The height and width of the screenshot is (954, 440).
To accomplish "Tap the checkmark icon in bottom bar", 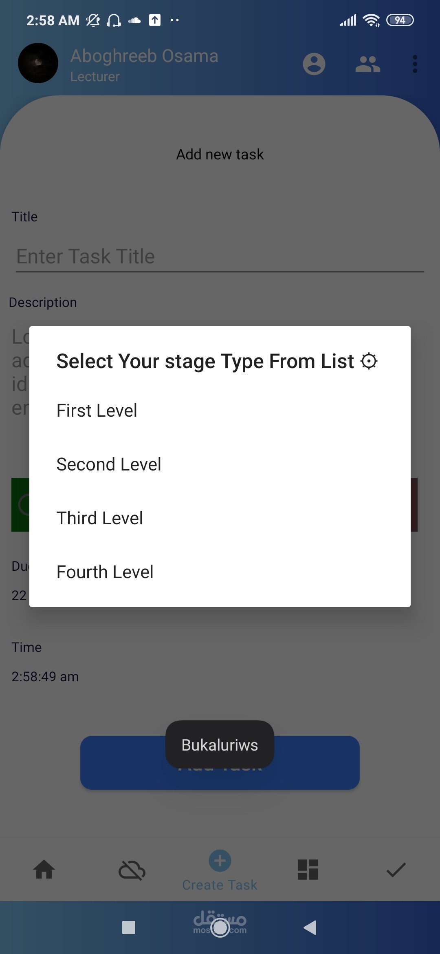I will point(396,870).
